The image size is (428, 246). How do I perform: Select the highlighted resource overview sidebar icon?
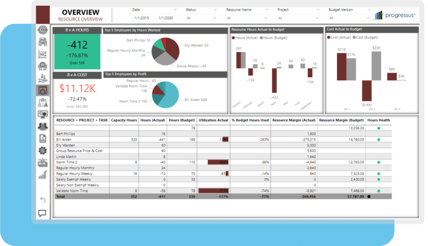coord(43,90)
